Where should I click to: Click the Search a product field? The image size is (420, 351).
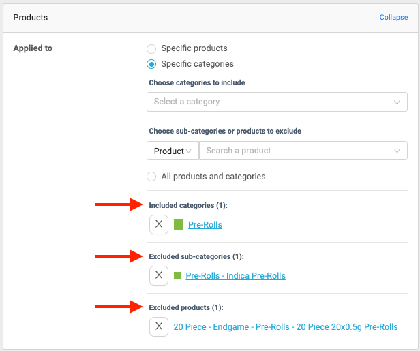293,151
